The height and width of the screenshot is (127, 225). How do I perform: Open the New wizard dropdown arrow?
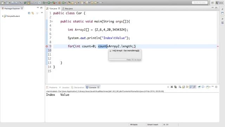pos(5,3)
